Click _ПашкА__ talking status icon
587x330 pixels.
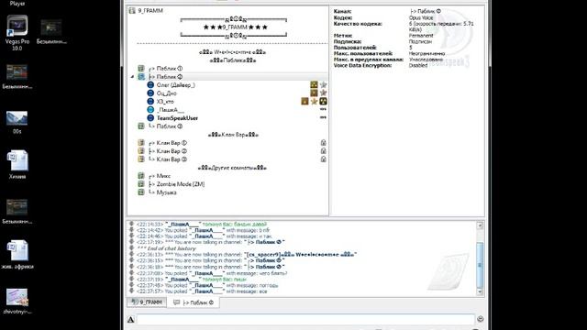pyautogui.click(x=150, y=110)
